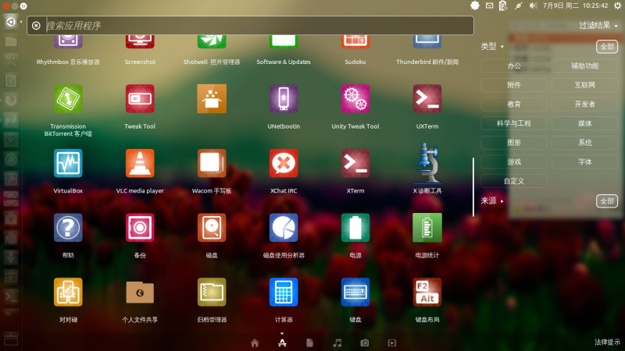
Task: Switch to Videos lens tab
Action: [392, 342]
